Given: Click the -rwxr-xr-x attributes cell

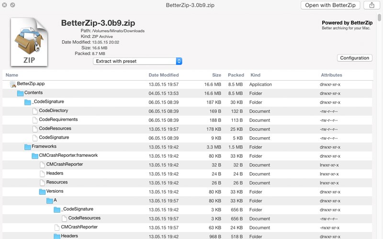Looking at the screenshot, I should click(329, 228).
